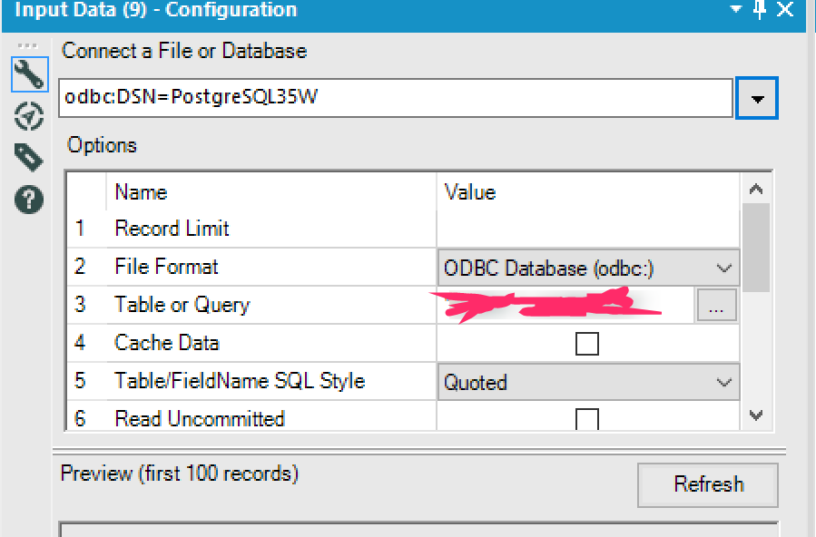Screen dimensions: 816x537
Task: Click the Record Limit value cell
Action: tap(587, 229)
